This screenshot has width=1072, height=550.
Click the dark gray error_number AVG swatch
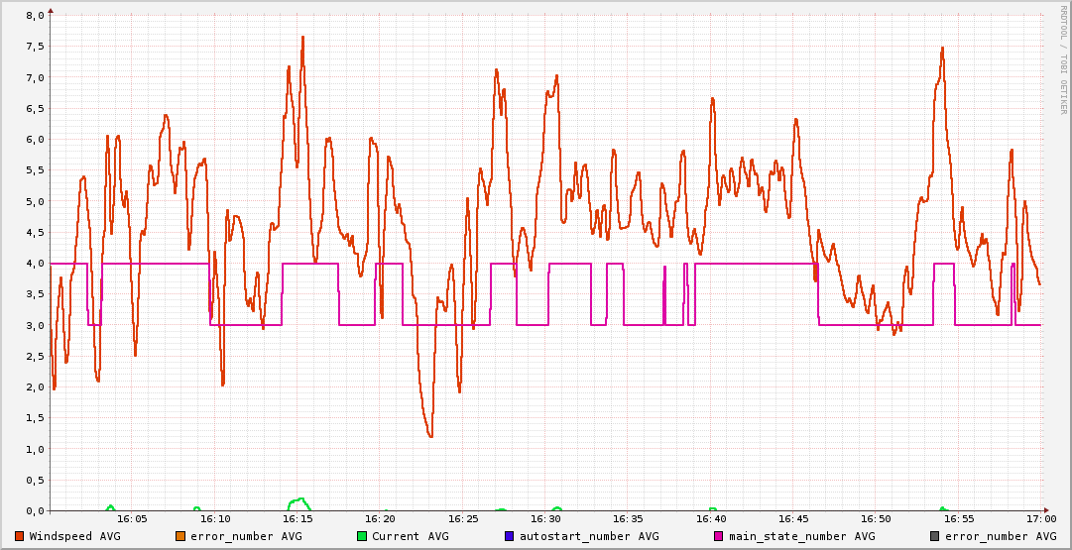935,536
